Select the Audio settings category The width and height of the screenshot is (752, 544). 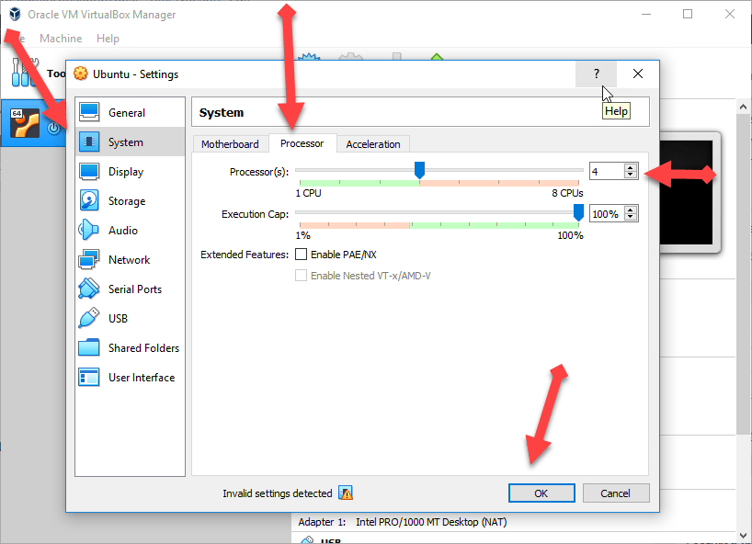[x=122, y=231]
